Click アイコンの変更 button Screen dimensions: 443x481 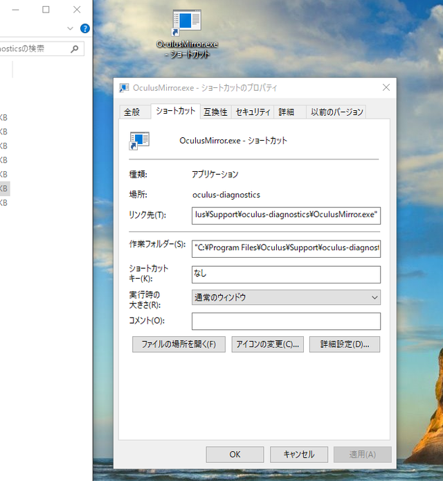tap(268, 344)
